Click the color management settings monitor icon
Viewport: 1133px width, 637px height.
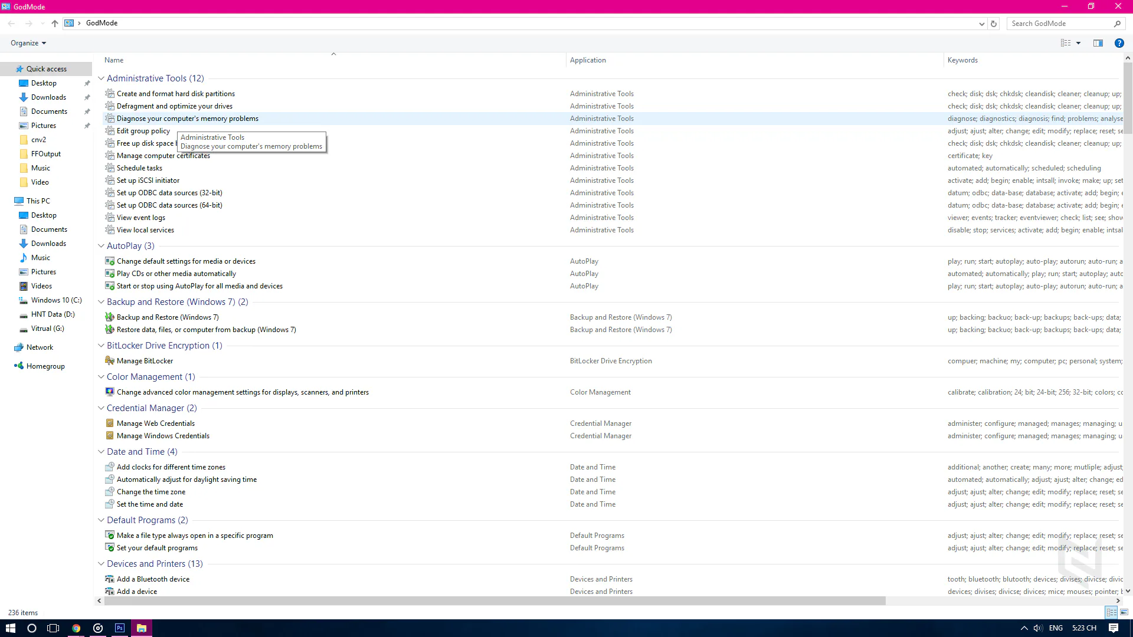tap(110, 392)
